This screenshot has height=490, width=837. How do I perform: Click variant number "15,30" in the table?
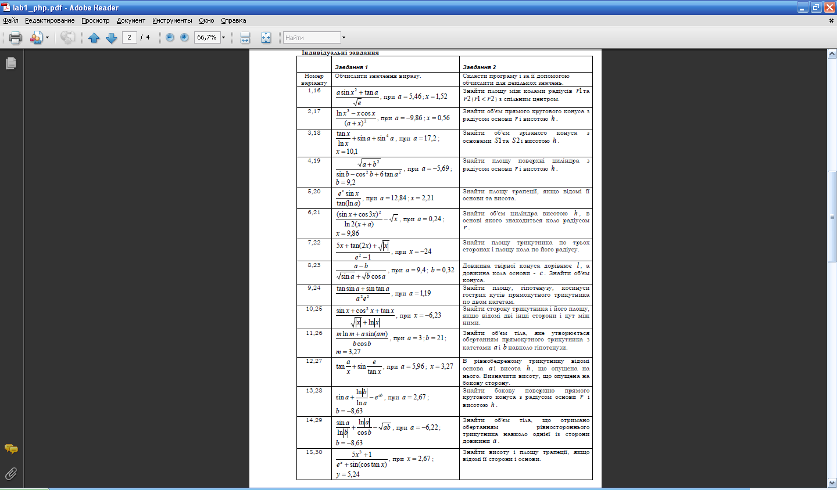(314, 452)
